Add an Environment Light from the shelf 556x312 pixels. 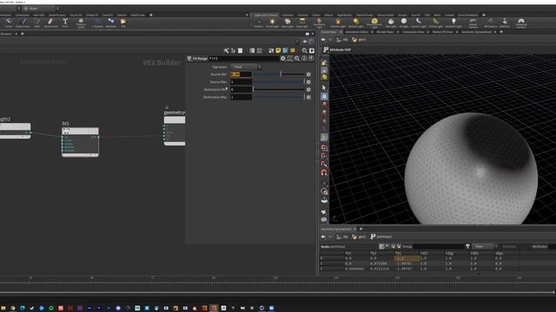[x=374, y=23]
